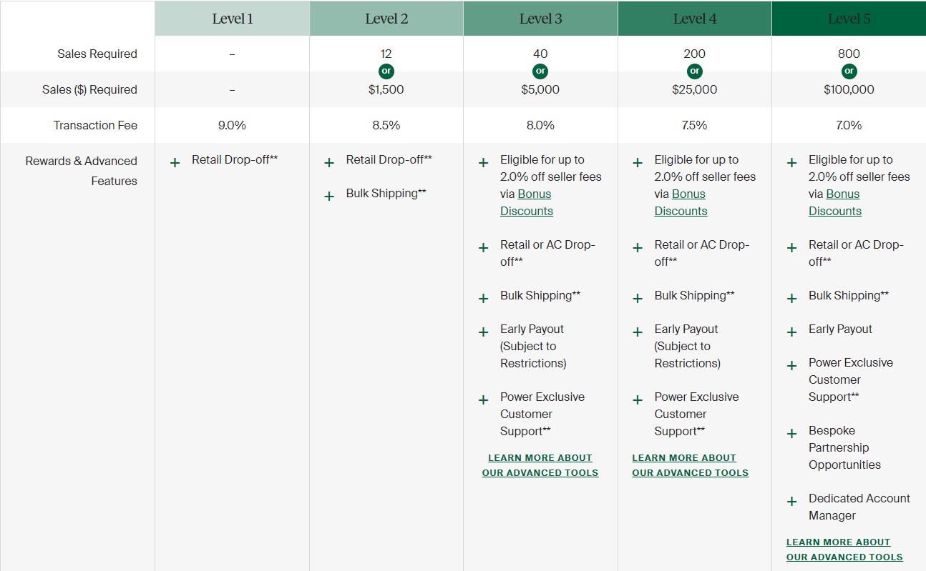Click plus icon beside Level 3 Eligible for discounts
The width and height of the screenshot is (926, 571).
pos(483,163)
